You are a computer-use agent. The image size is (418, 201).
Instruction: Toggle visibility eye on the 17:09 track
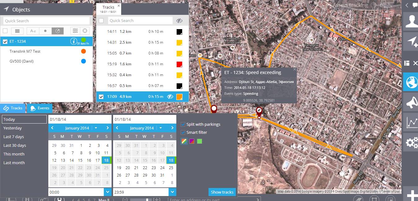point(170,97)
